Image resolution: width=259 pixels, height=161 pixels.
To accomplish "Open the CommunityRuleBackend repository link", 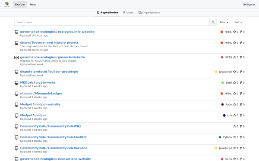I will (68, 148).
